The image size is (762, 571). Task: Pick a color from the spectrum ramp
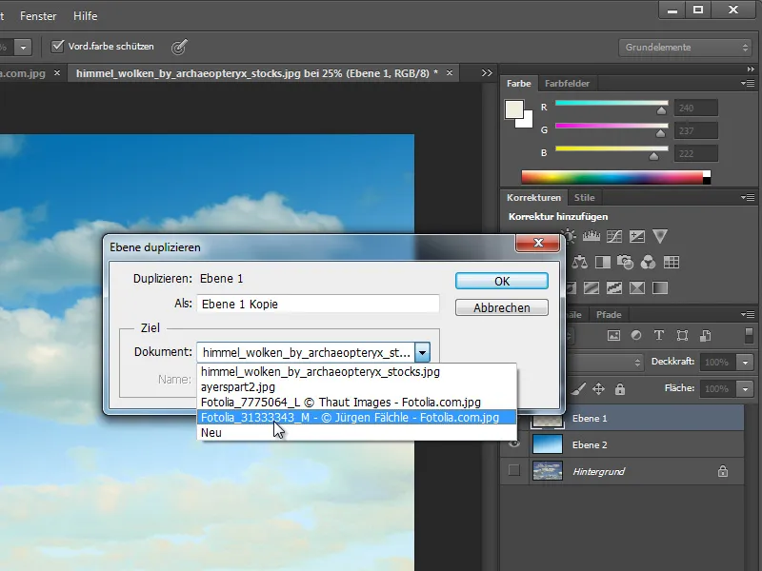point(612,177)
